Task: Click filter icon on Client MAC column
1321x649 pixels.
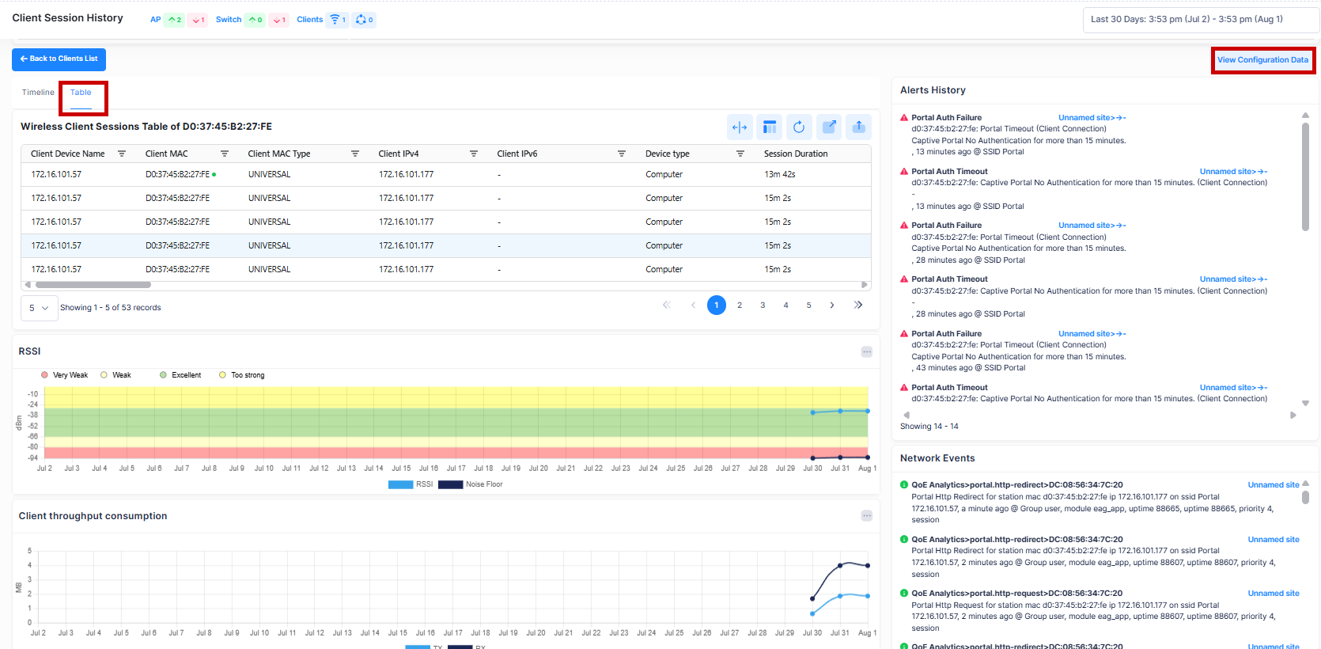Action: pos(225,154)
